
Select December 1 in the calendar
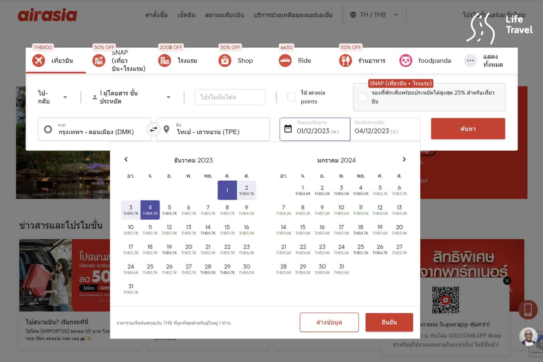tap(227, 190)
